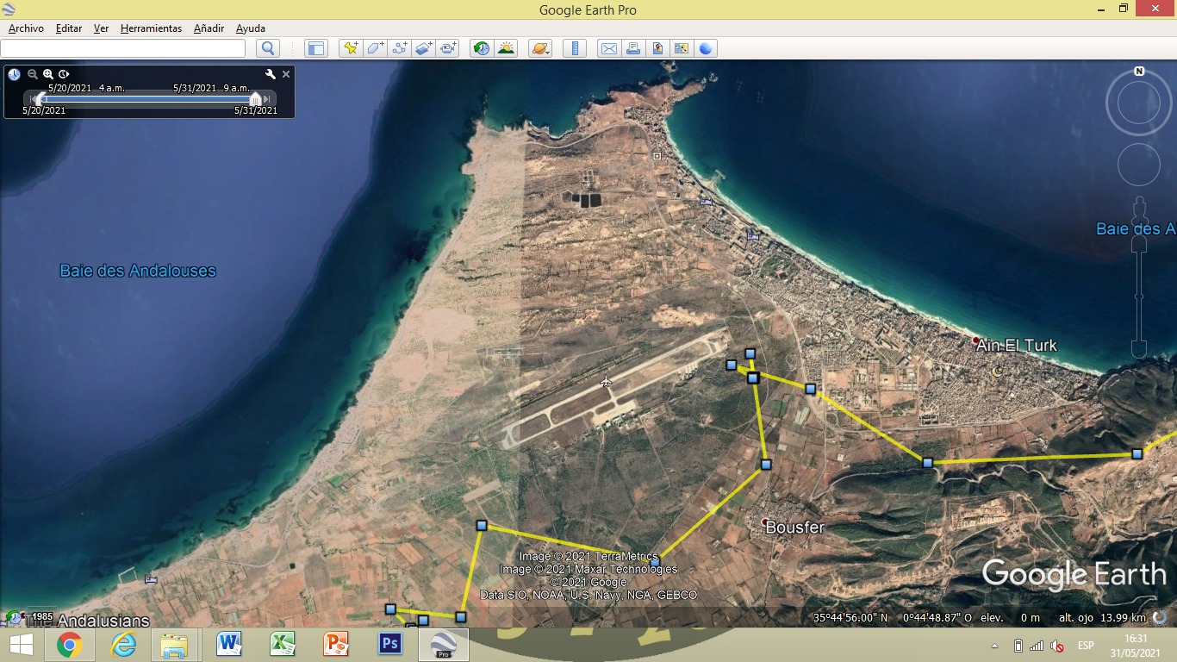1177x662 pixels.
Task: Open Chrome from the taskbar
Action: [70, 645]
